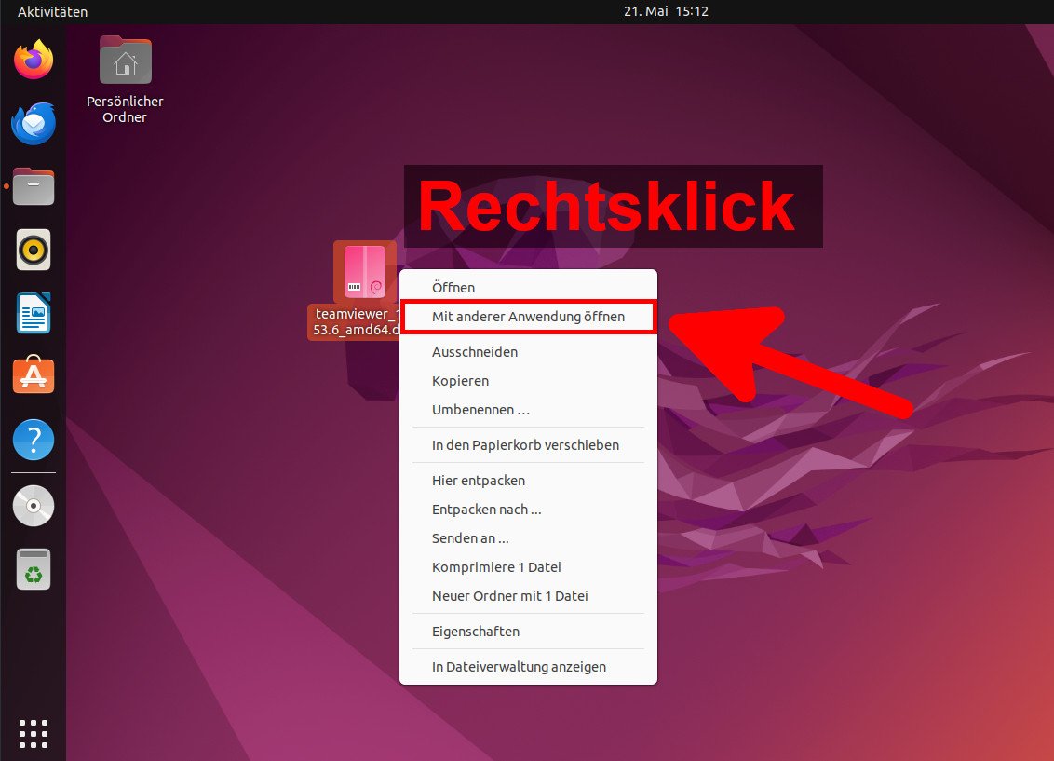Click the disc drive icon in dock
The height and width of the screenshot is (761, 1054).
[x=34, y=506]
